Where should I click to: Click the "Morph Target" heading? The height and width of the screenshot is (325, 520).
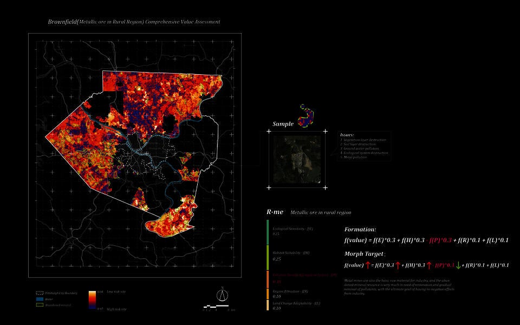coord(365,254)
